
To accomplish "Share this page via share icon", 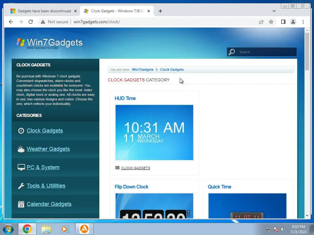I will [x=261, y=22].
